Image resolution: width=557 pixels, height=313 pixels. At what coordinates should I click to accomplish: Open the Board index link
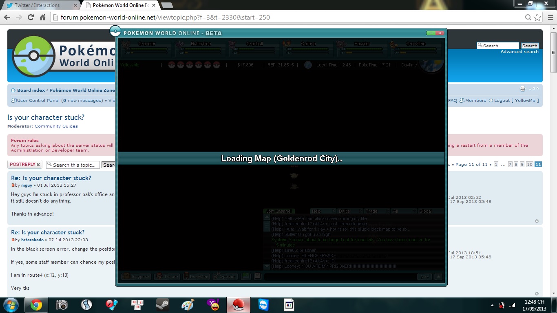coord(31,90)
